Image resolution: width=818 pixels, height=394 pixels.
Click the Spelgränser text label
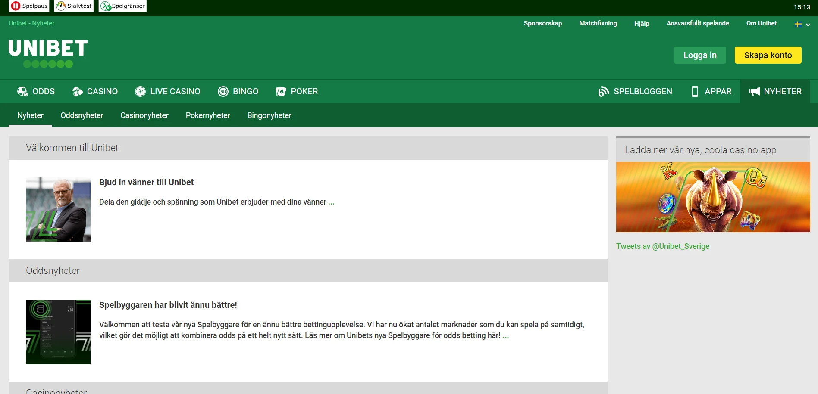click(128, 6)
